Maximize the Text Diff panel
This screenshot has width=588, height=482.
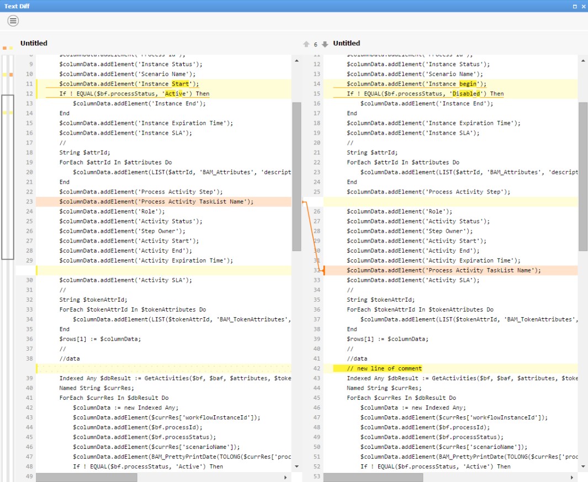coord(575,6)
